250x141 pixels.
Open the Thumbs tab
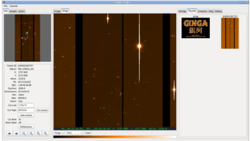[x=192, y=11]
